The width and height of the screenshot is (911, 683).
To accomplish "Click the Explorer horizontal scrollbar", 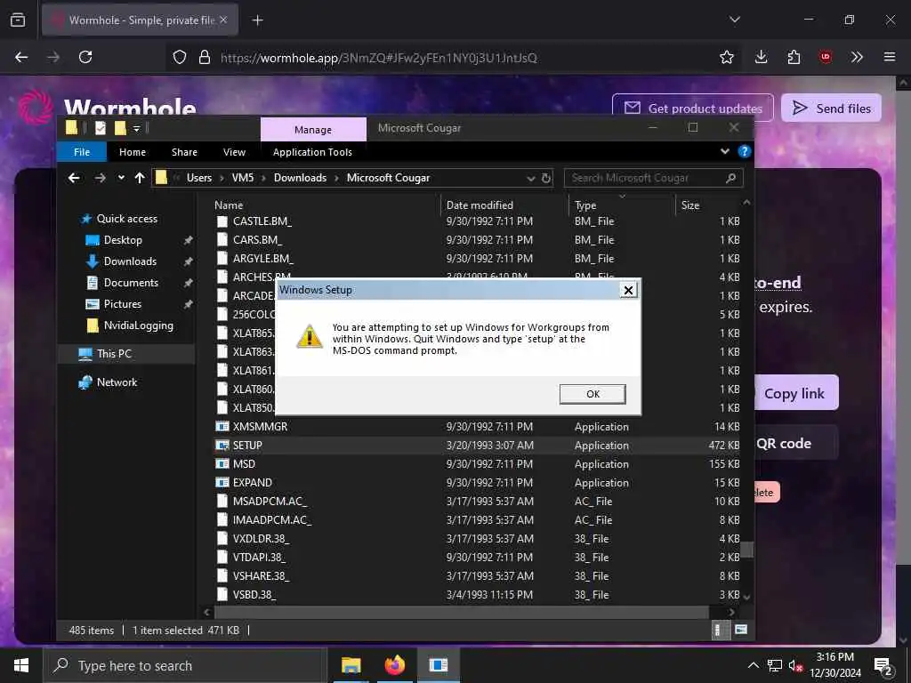I will [x=462, y=612].
